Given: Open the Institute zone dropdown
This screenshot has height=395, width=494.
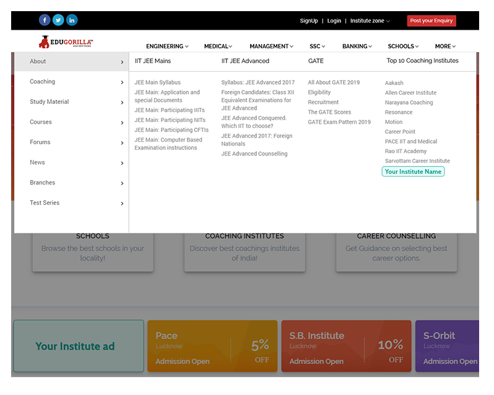Looking at the screenshot, I should point(370,21).
